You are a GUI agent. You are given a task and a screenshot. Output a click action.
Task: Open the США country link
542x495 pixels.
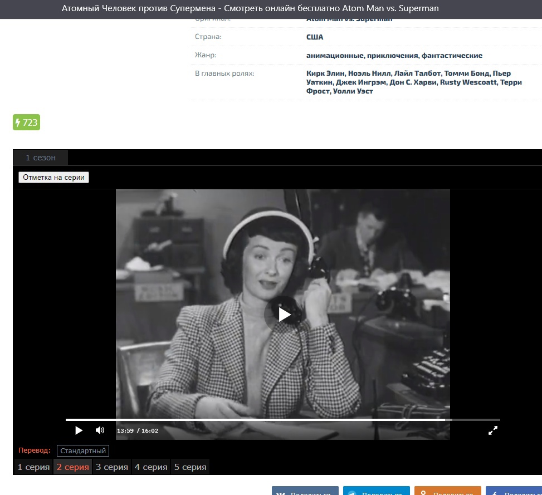click(x=315, y=37)
